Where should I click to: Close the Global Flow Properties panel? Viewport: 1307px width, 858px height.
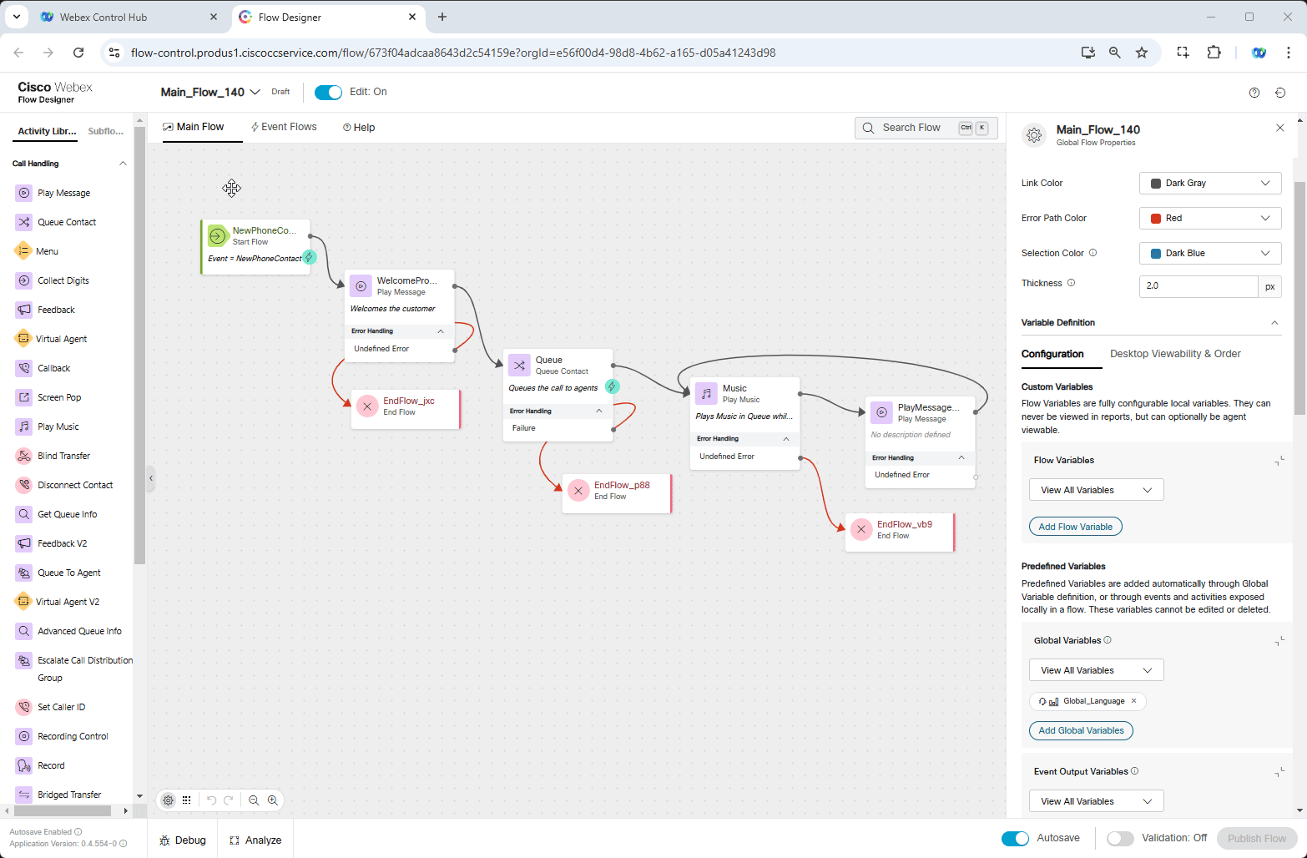click(1280, 128)
